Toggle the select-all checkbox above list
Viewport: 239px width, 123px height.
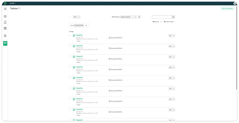coord(70,17)
